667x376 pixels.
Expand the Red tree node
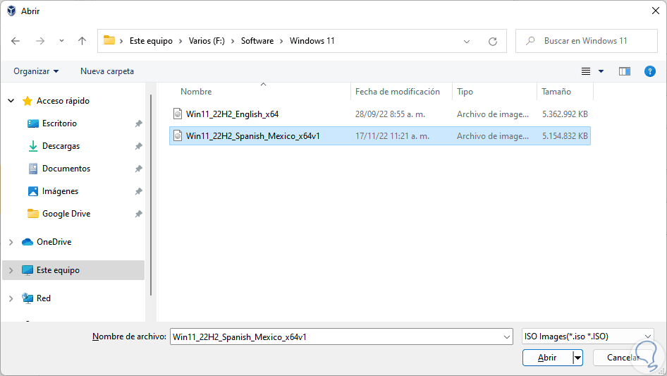point(11,298)
